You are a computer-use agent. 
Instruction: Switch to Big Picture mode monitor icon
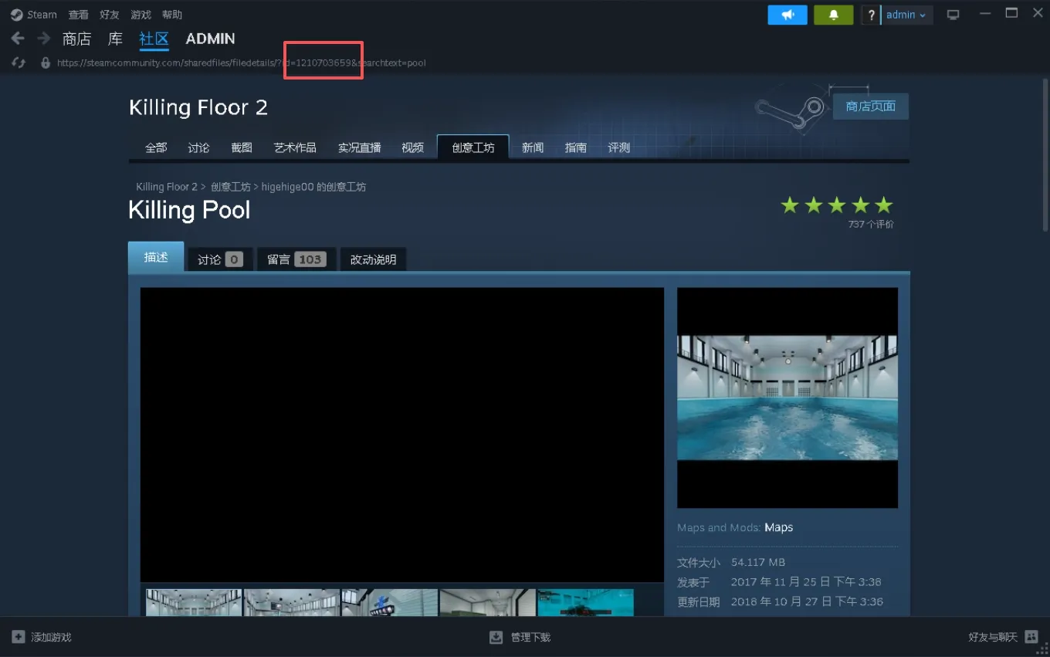[953, 15]
